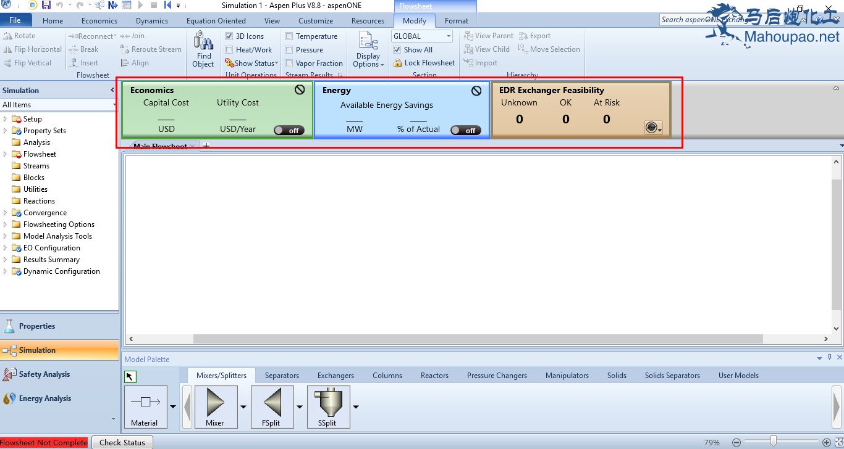Click the Main Flowsheet document tab
The width and height of the screenshot is (844, 449).
click(162, 146)
